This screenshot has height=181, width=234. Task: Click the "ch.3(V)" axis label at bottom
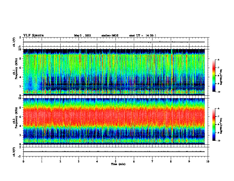(14, 152)
